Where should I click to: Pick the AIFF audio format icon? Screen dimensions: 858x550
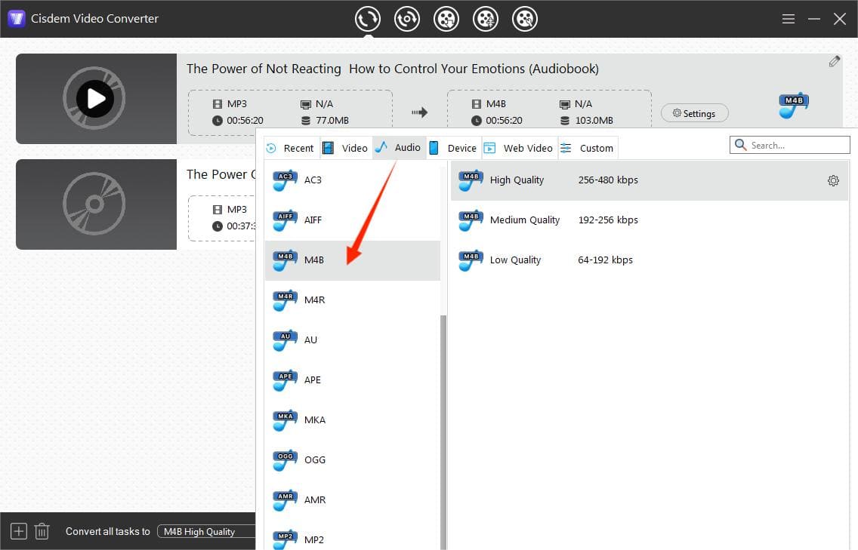(x=285, y=219)
